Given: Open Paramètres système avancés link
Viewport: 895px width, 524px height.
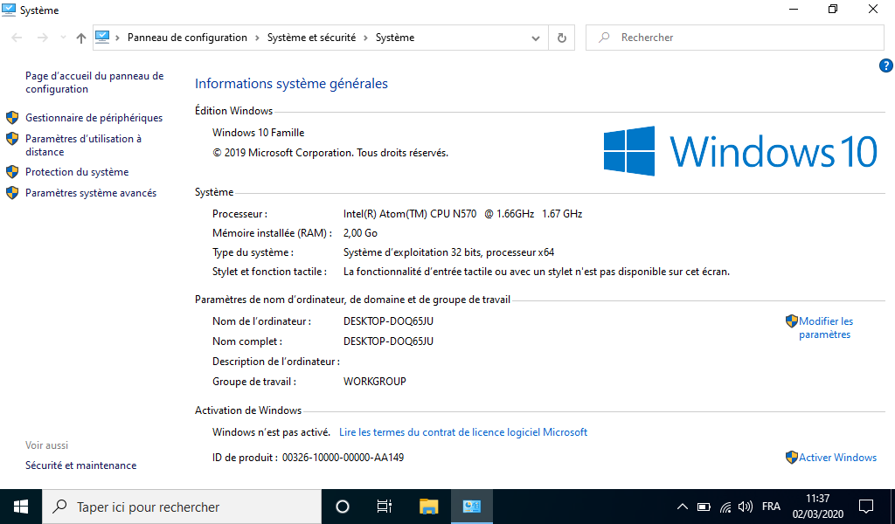Looking at the screenshot, I should 91,193.
